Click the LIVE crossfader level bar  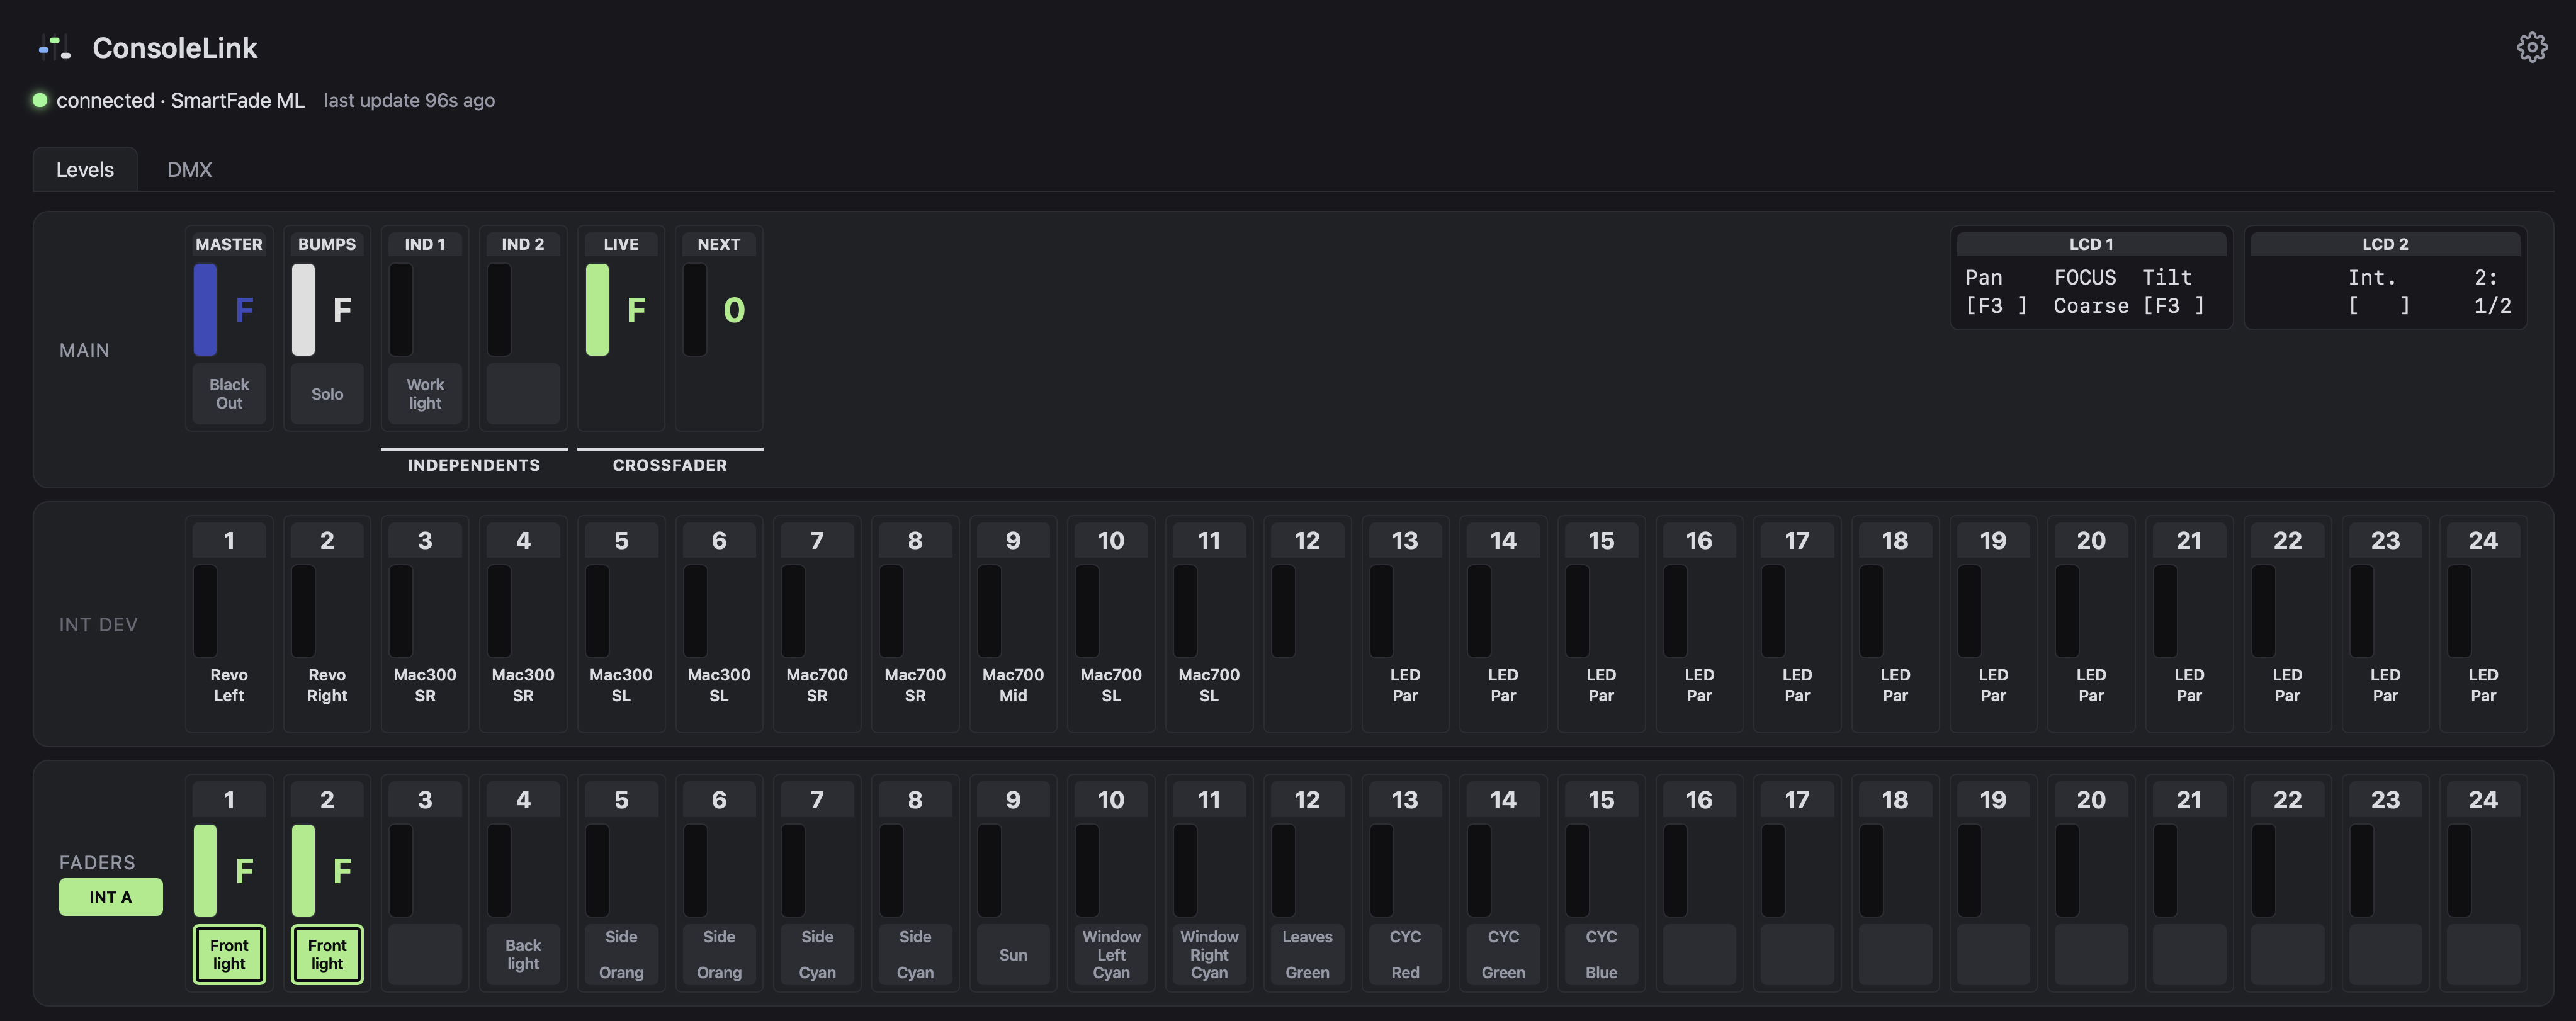tap(597, 309)
